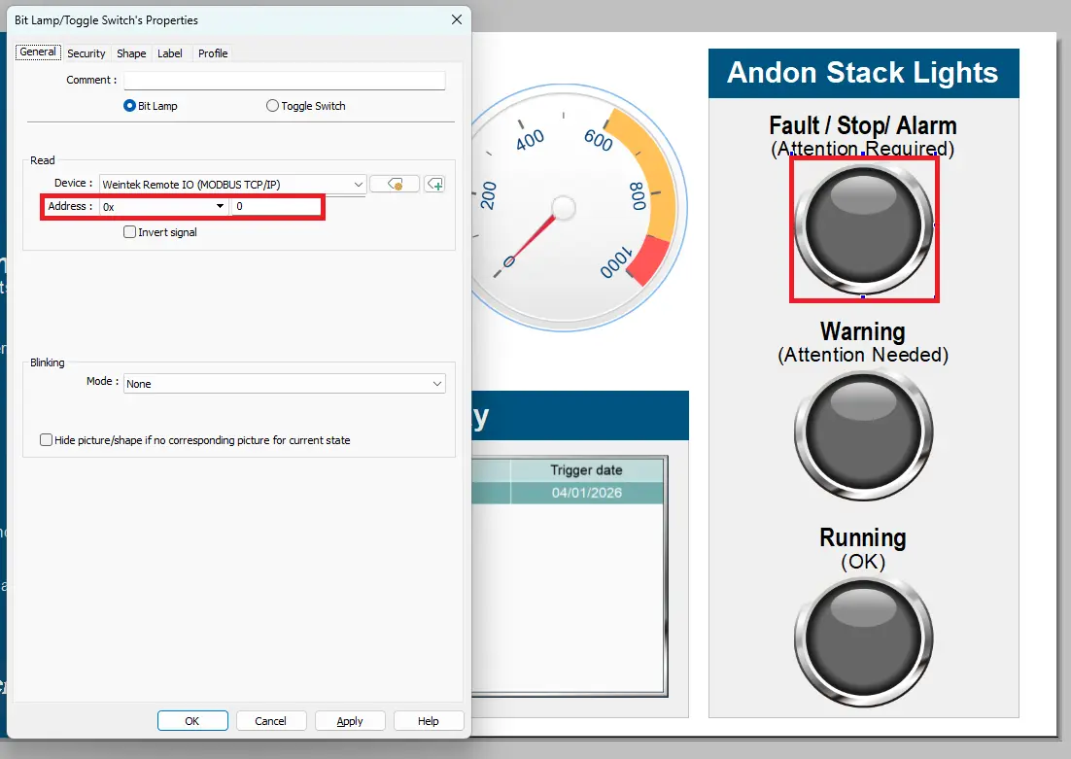Check hide picture/shape if no corresponding picture
1071x759 pixels.
click(x=46, y=439)
